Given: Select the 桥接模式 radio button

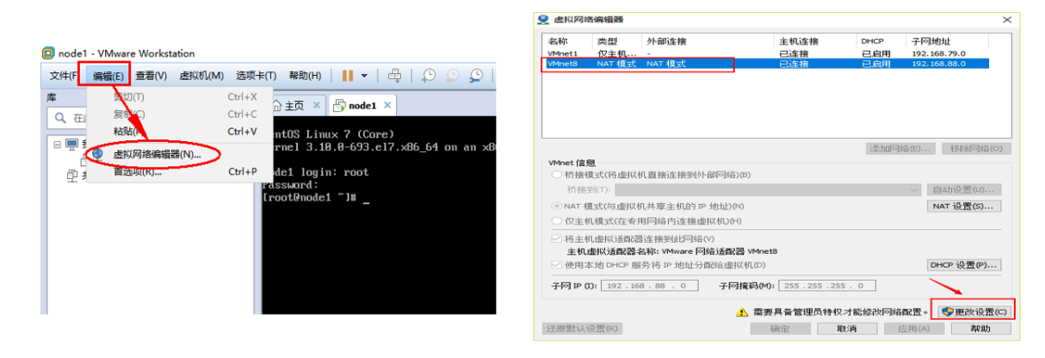Looking at the screenshot, I should 557,176.
